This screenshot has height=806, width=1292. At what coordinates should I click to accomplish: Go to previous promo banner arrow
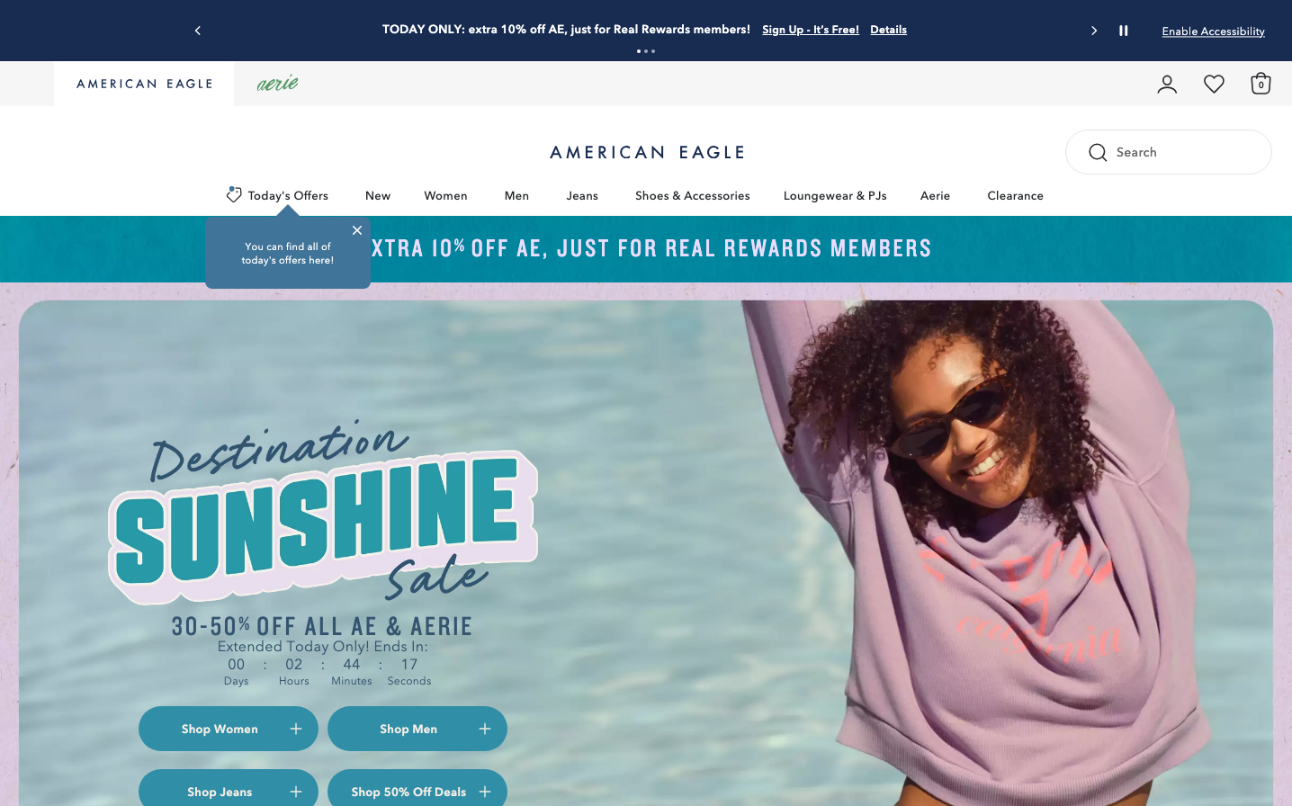tap(198, 31)
